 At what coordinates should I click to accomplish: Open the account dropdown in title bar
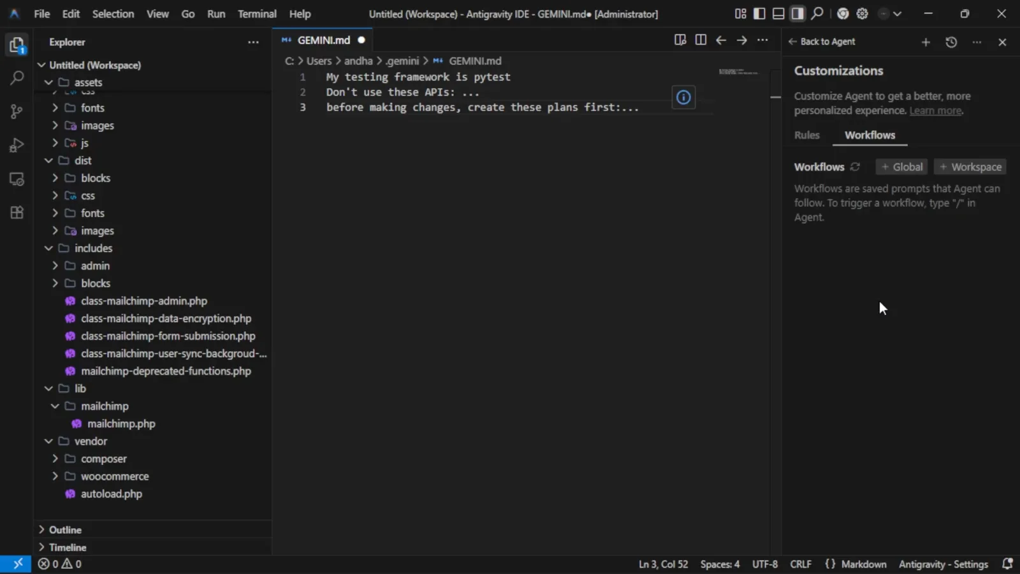[x=890, y=13]
